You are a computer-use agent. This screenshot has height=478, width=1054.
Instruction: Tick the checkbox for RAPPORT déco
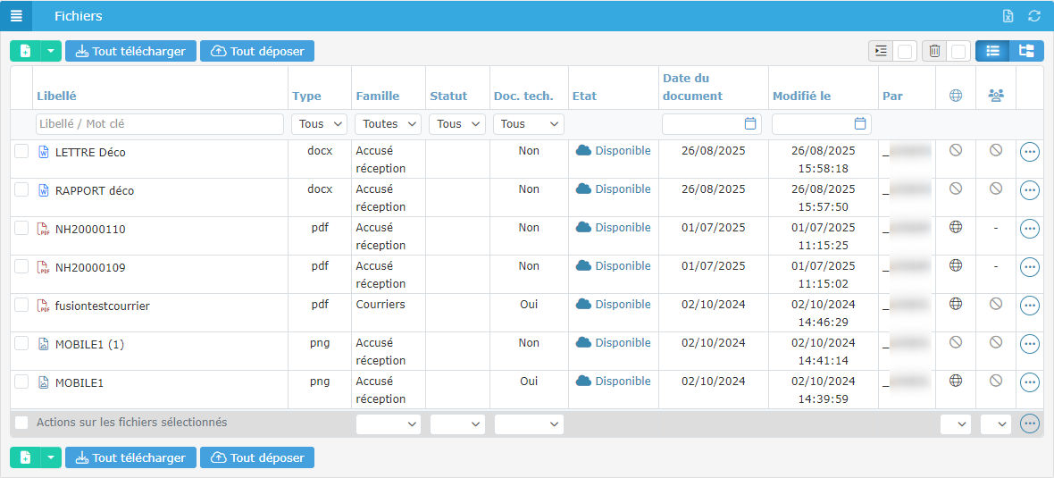point(21,190)
